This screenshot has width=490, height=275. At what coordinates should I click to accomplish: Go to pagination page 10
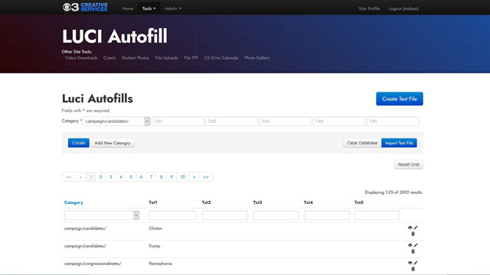(x=183, y=176)
